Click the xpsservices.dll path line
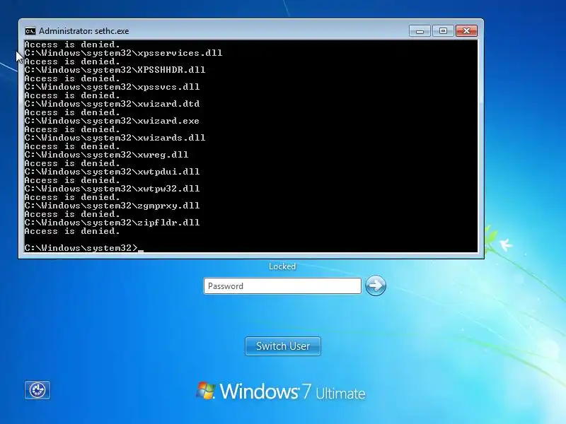The height and width of the screenshot is (424, 566). click(123, 53)
